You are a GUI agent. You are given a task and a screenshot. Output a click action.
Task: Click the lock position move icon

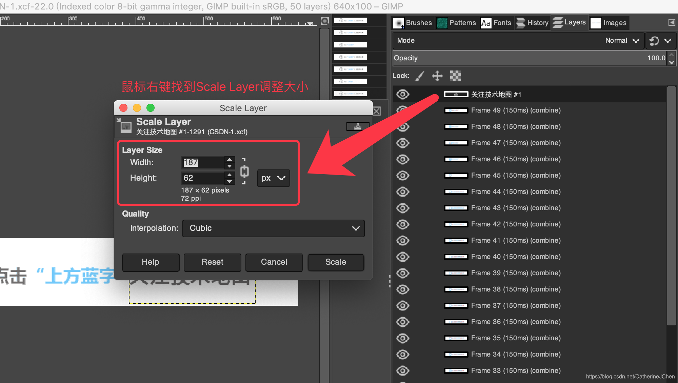(437, 76)
